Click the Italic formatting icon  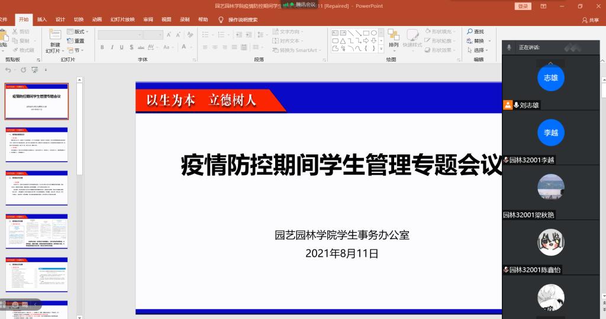112,47
